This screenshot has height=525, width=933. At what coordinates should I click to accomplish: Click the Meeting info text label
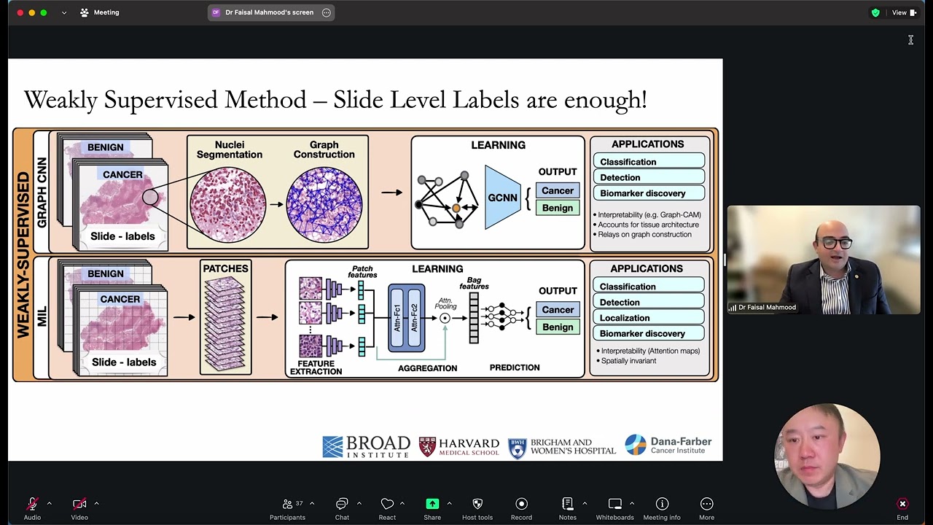click(662, 518)
